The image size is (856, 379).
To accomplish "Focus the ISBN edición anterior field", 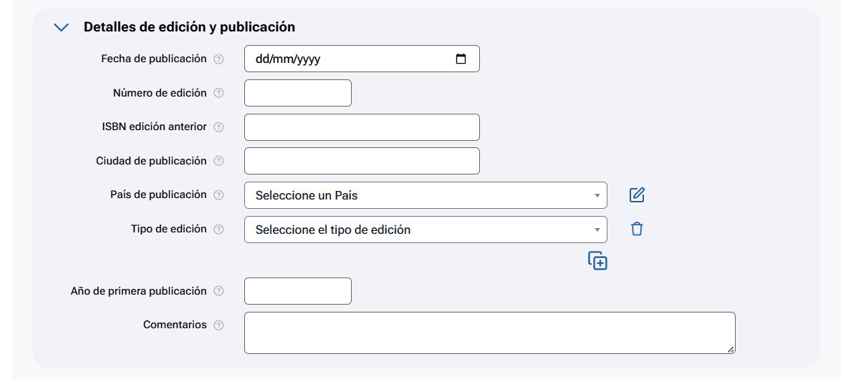I will click(362, 127).
